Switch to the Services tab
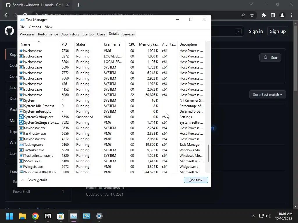 128,34
